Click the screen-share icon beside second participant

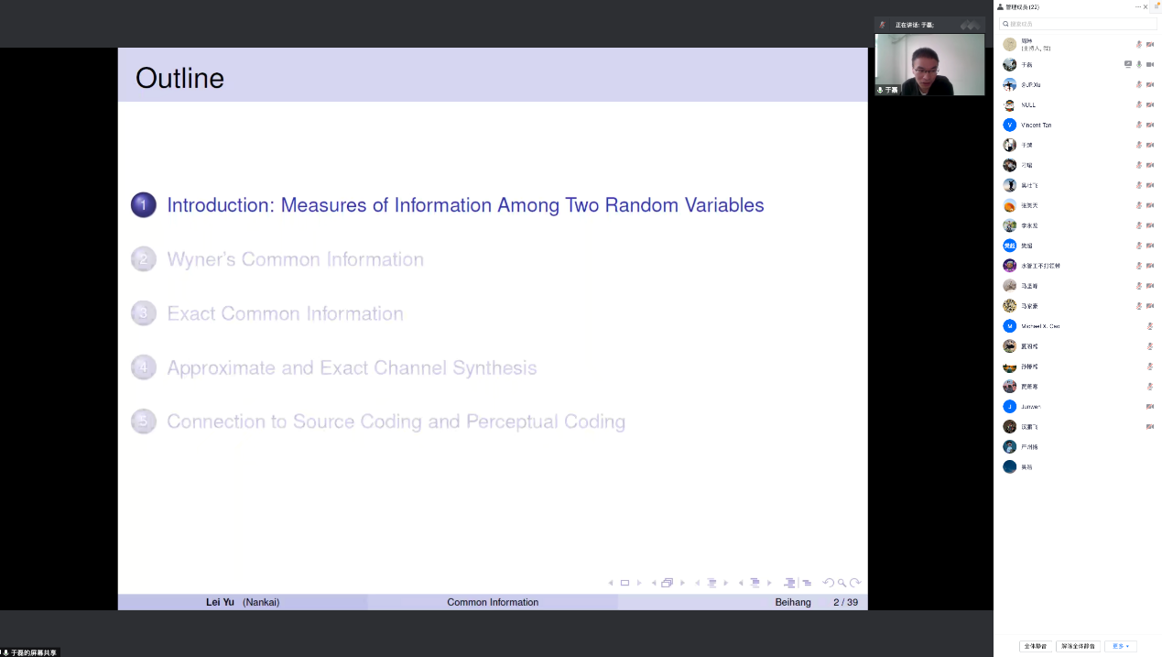coord(1128,64)
